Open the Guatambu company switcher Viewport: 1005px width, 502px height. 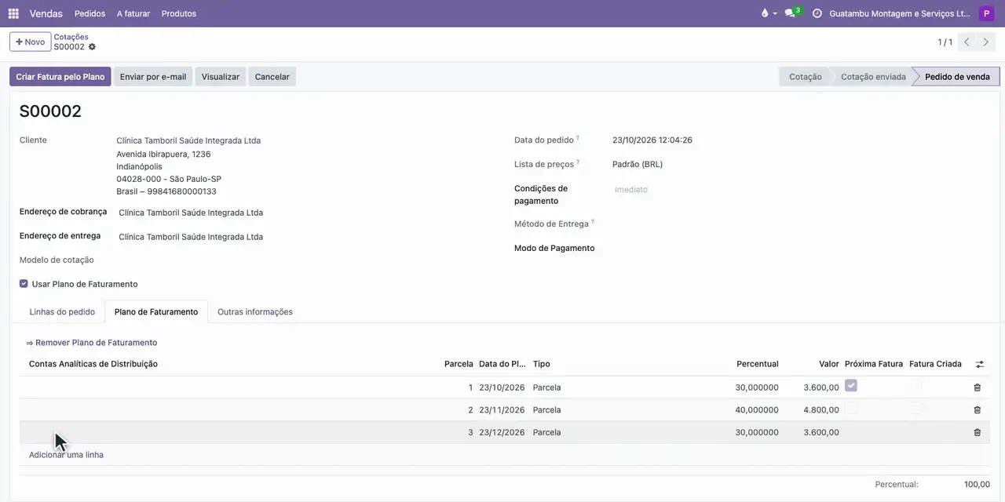coord(900,13)
